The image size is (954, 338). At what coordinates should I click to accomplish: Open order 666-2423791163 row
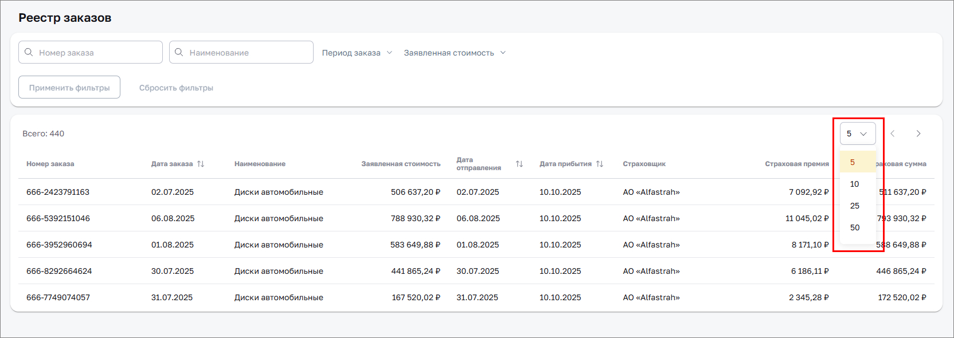pos(58,192)
